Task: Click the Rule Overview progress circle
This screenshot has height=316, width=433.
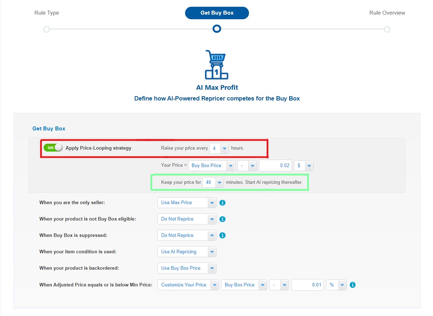Action: coord(387,29)
